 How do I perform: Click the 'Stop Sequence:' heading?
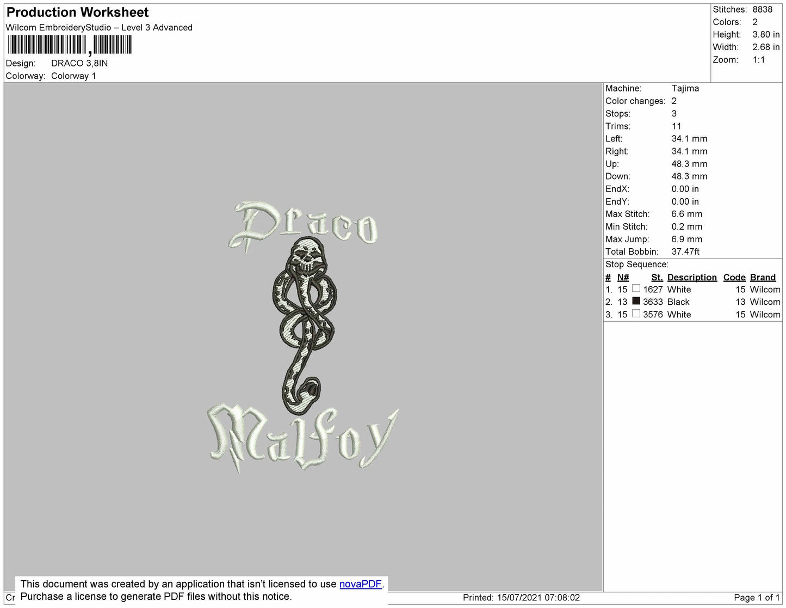tap(637, 265)
